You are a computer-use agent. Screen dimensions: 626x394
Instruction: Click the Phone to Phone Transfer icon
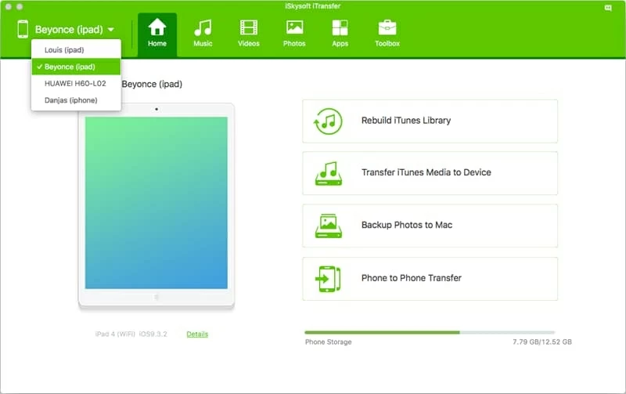coord(329,278)
